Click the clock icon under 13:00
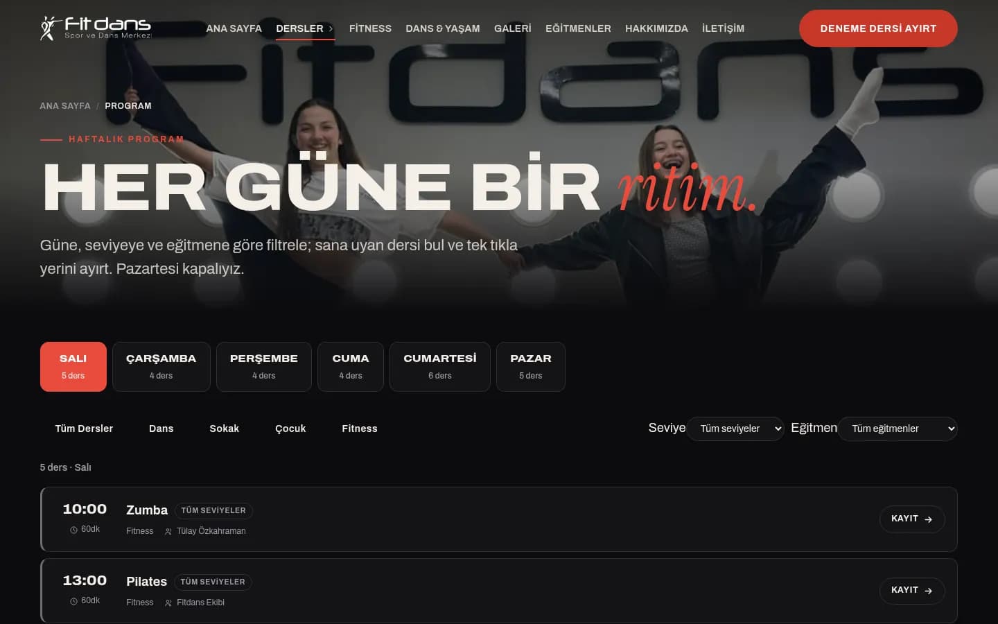The height and width of the screenshot is (624, 998). [x=73, y=601]
